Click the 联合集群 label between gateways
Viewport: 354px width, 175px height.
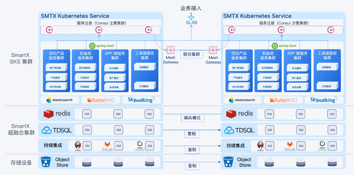(x=192, y=54)
